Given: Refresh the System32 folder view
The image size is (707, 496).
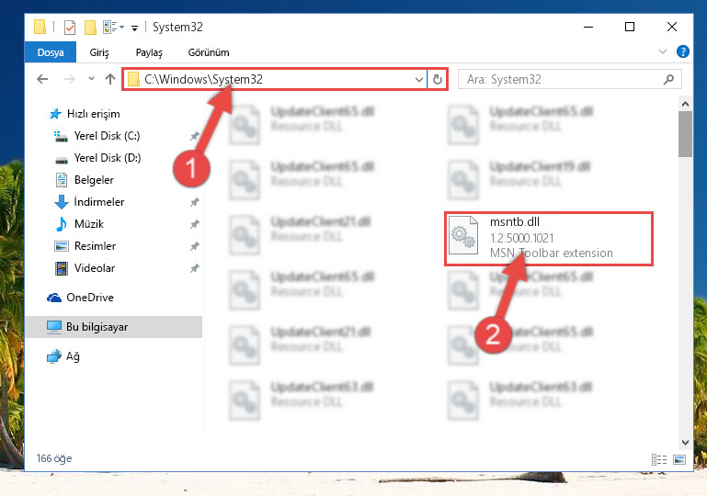Looking at the screenshot, I should pos(438,80).
